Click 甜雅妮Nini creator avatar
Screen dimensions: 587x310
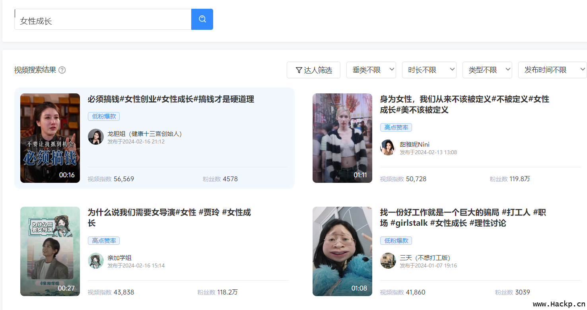pyautogui.click(x=388, y=147)
